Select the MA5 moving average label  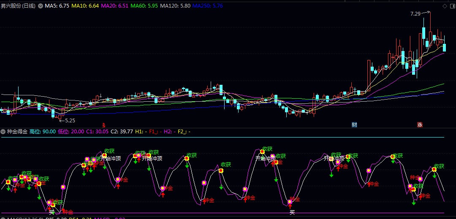pyautogui.click(x=57, y=6)
